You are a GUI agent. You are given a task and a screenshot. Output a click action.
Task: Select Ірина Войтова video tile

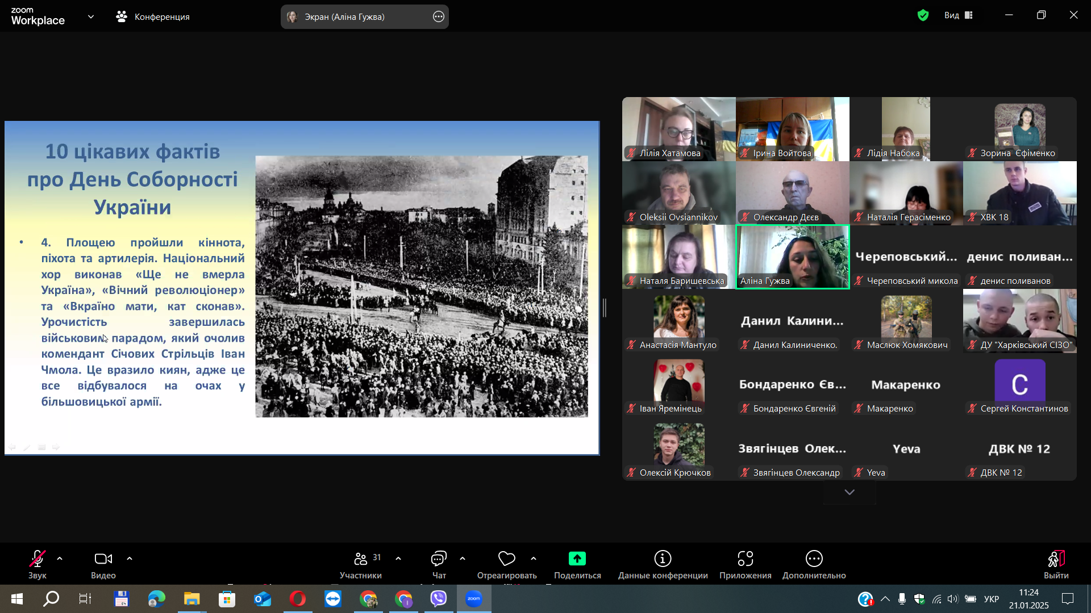(x=793, y=129)
